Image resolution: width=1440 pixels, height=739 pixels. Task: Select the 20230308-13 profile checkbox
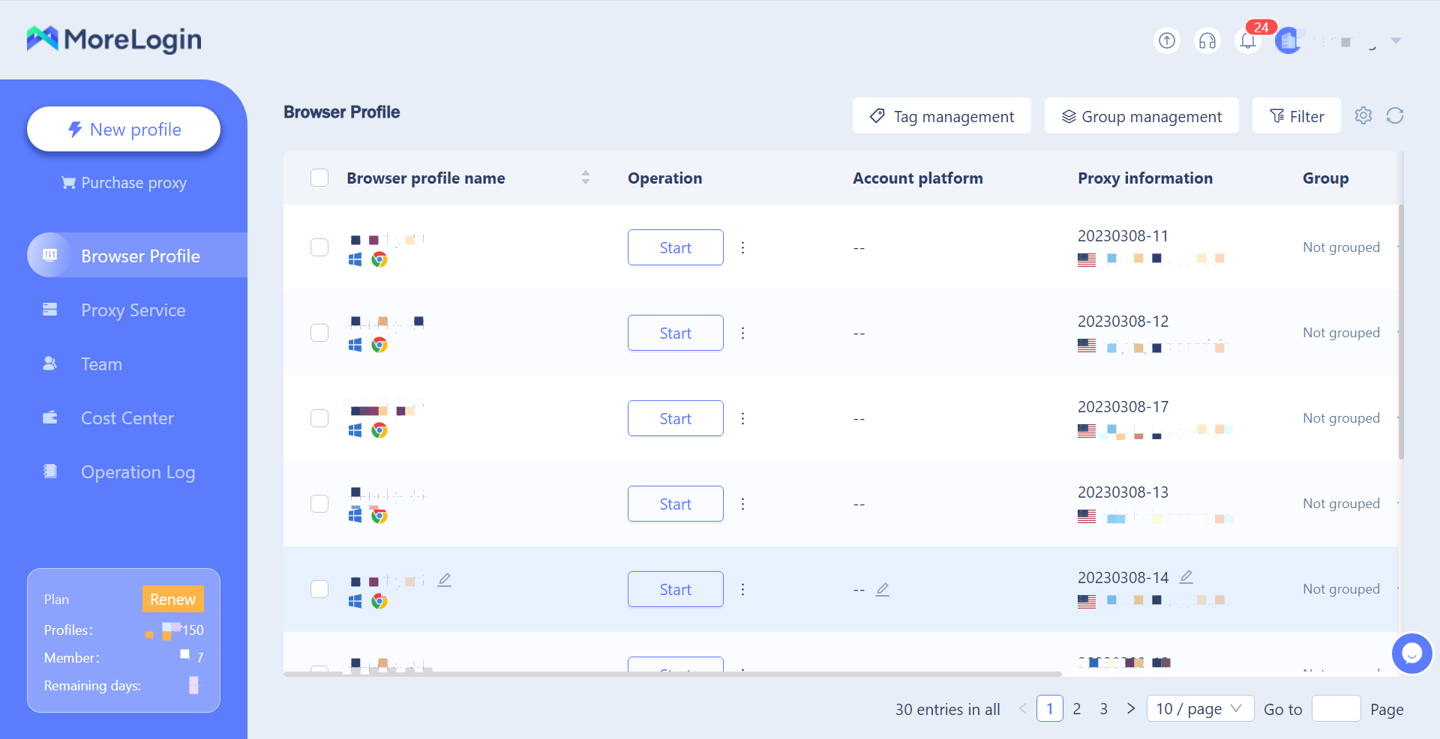pyautogui.click(x=319, y=504)
